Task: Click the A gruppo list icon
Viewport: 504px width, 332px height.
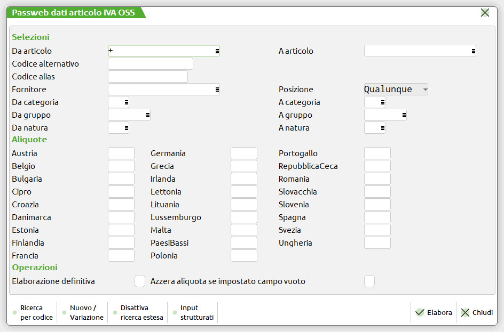Action: (404, 115)
